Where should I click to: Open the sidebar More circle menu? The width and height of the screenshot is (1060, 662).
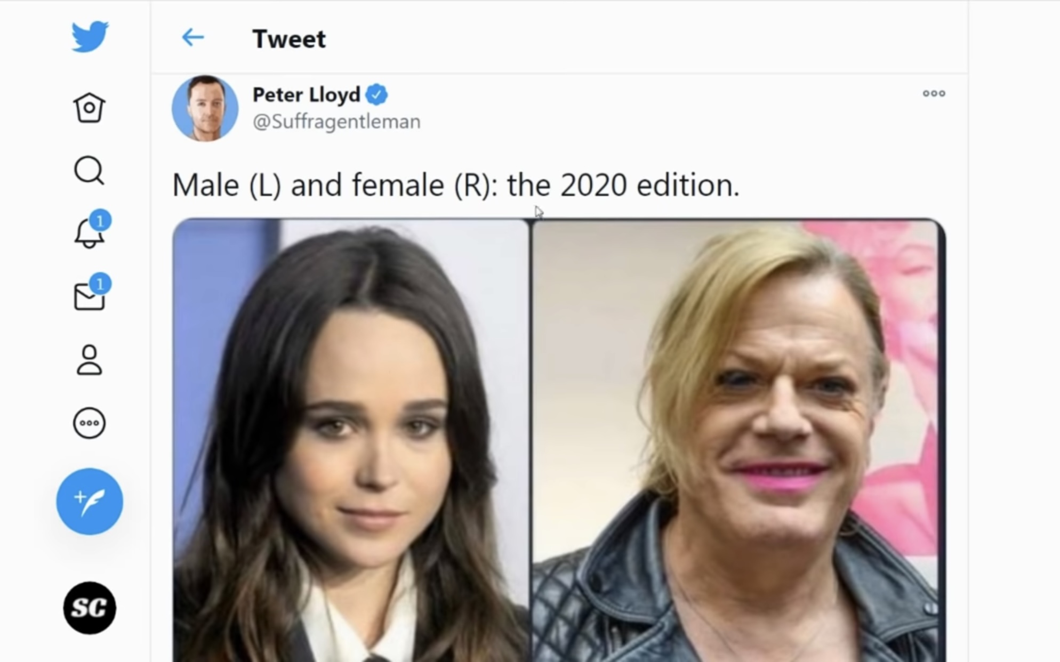click(89, 423)
